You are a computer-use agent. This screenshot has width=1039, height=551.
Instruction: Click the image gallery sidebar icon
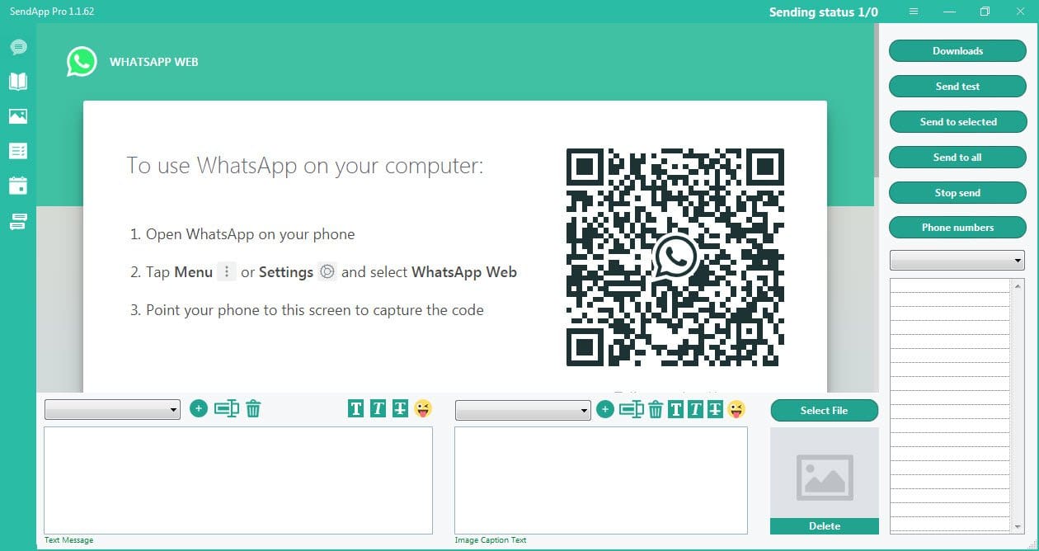tap(18, 116)
